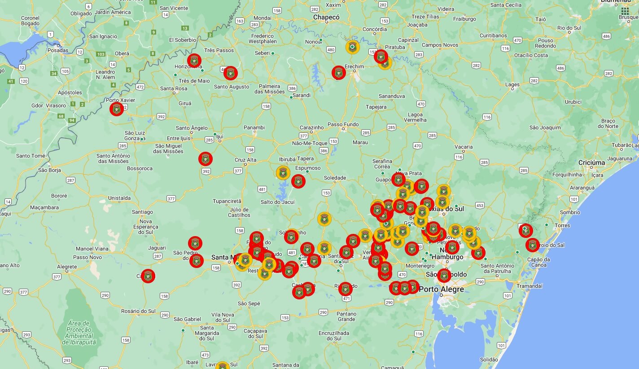Click the Palmeira das Missões label
639x369 pixels.
270,89
